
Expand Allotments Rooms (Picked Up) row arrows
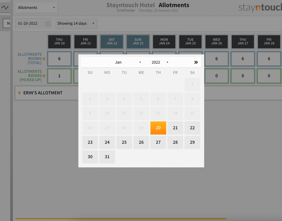(44, 76)
